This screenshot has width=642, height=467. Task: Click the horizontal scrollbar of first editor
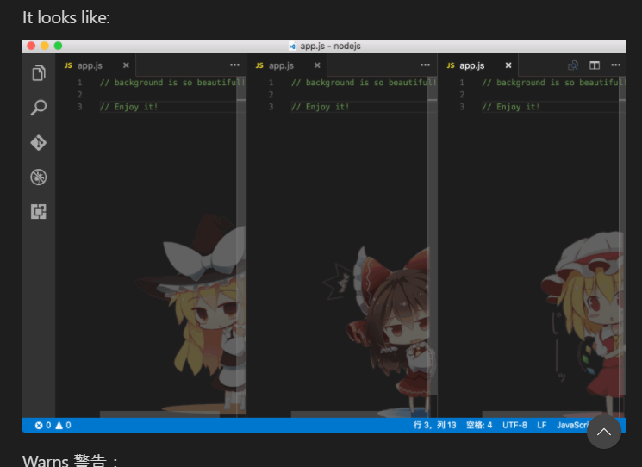[159, 414]
